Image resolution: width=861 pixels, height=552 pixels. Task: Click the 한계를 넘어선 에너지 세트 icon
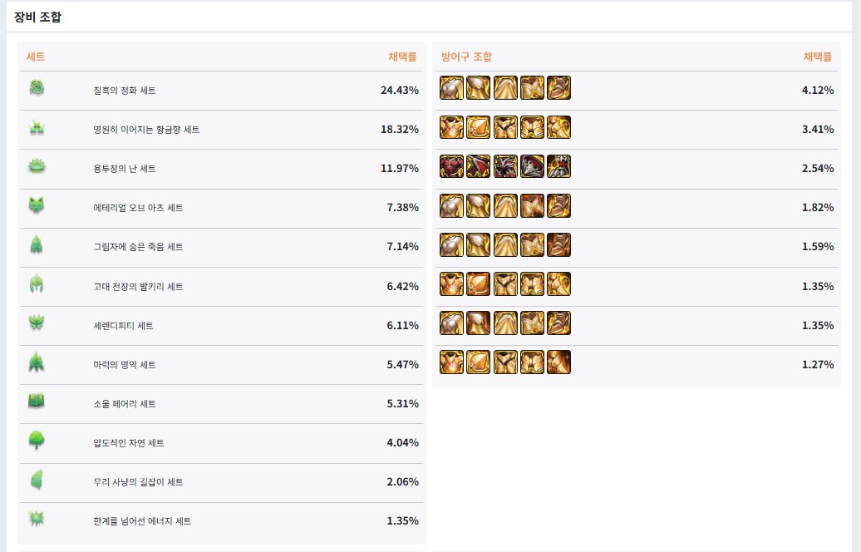point(37,520)
